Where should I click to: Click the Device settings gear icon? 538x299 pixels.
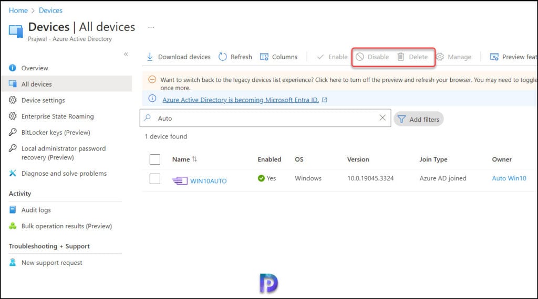[13, 100]
